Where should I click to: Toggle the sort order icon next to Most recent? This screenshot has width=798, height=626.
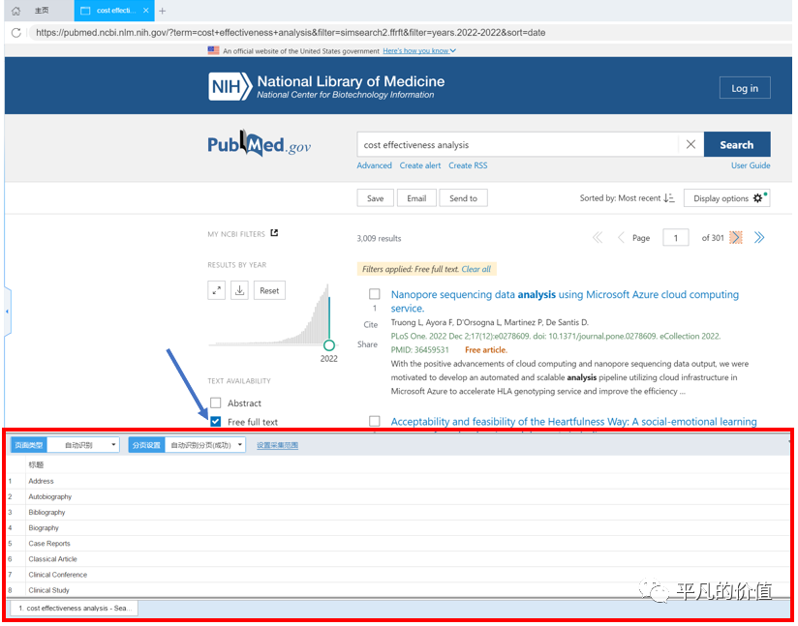click(x=669, y=198)
